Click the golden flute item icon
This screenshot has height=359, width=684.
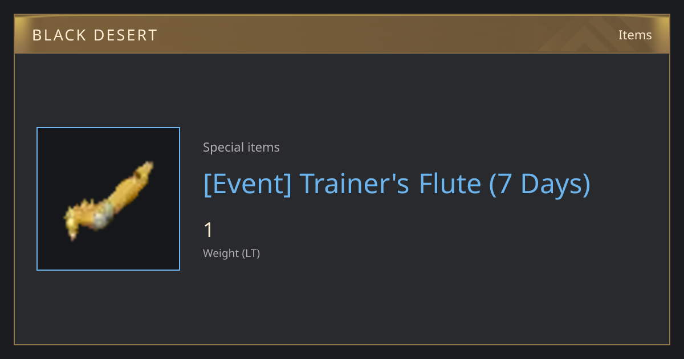pyautogui.click(x=108, y=199)
